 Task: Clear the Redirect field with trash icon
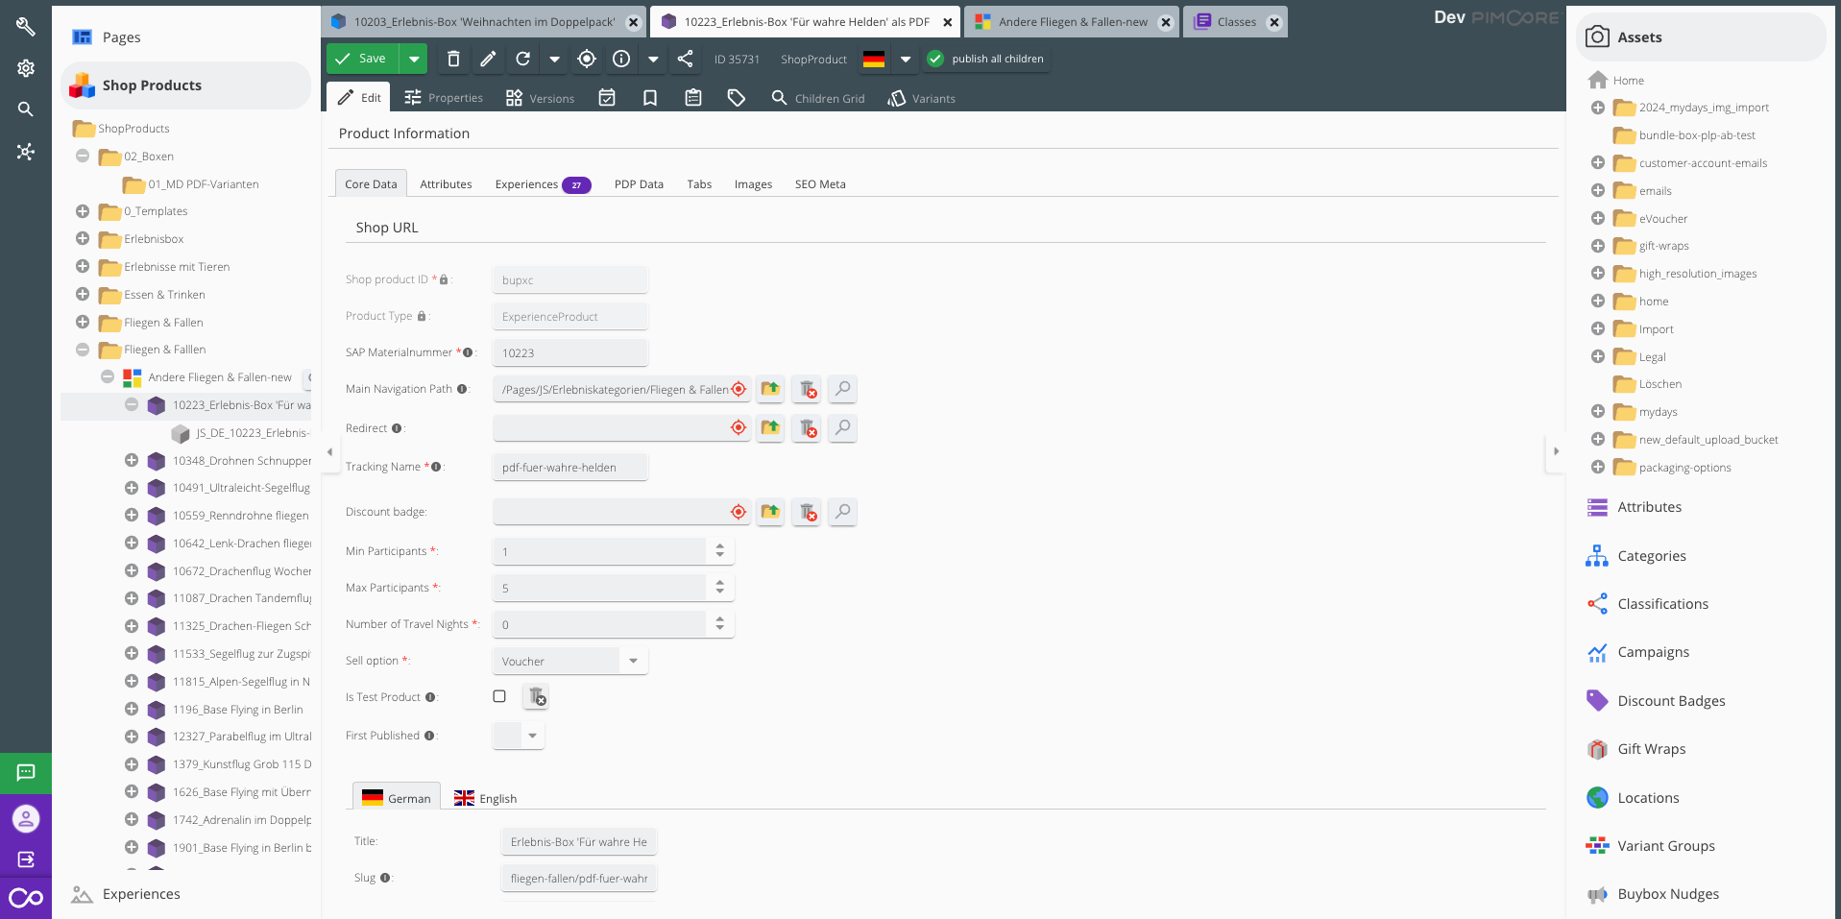click(x=808, y=428)
